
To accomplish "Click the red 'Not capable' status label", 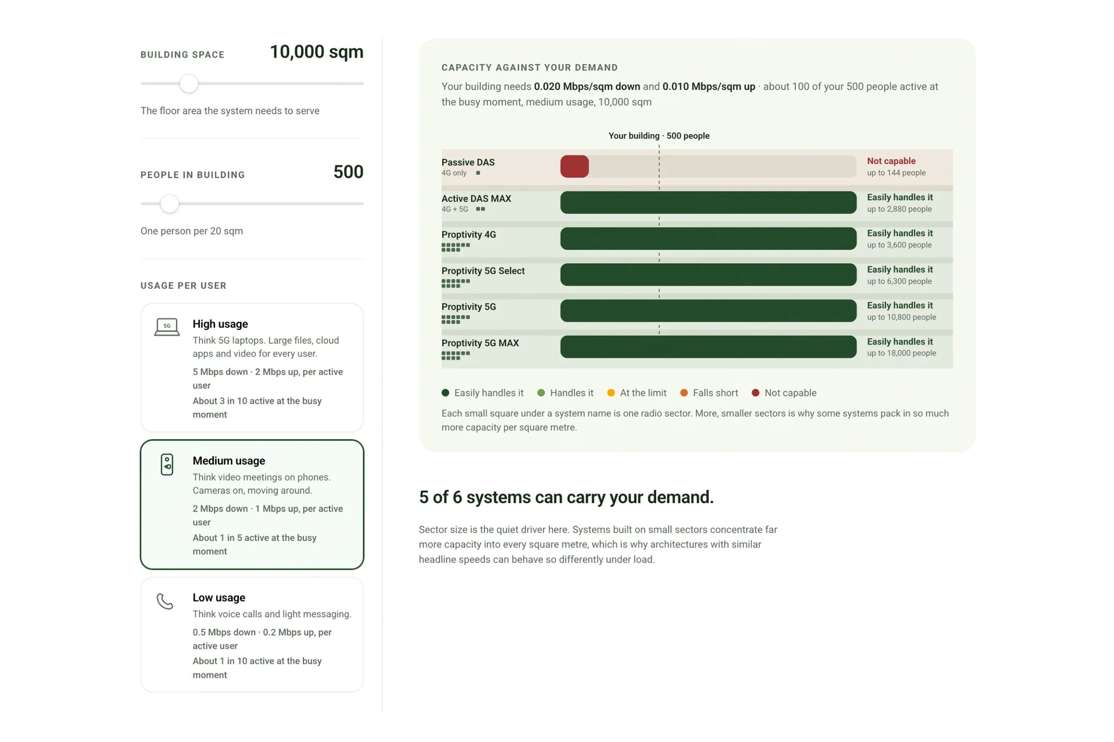I will pos(891,161).
